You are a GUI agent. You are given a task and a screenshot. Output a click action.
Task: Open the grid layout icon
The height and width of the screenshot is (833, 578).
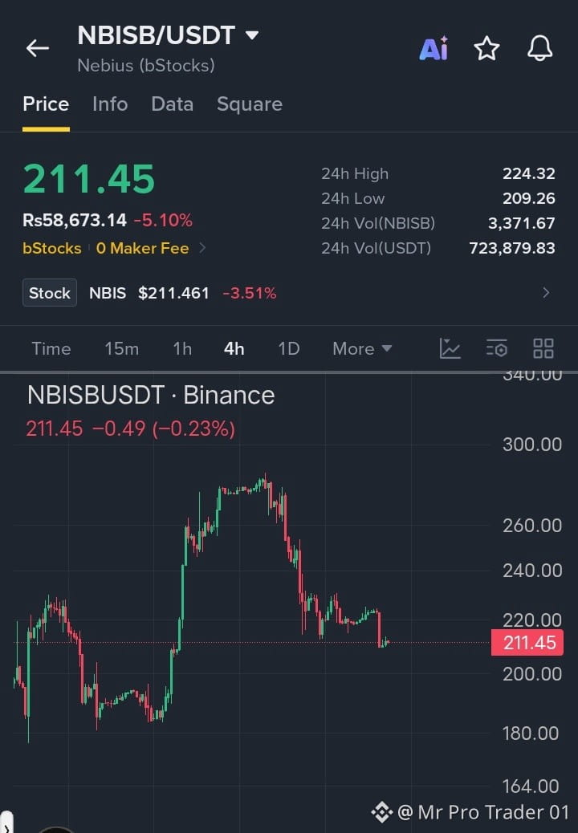(543, 348)
